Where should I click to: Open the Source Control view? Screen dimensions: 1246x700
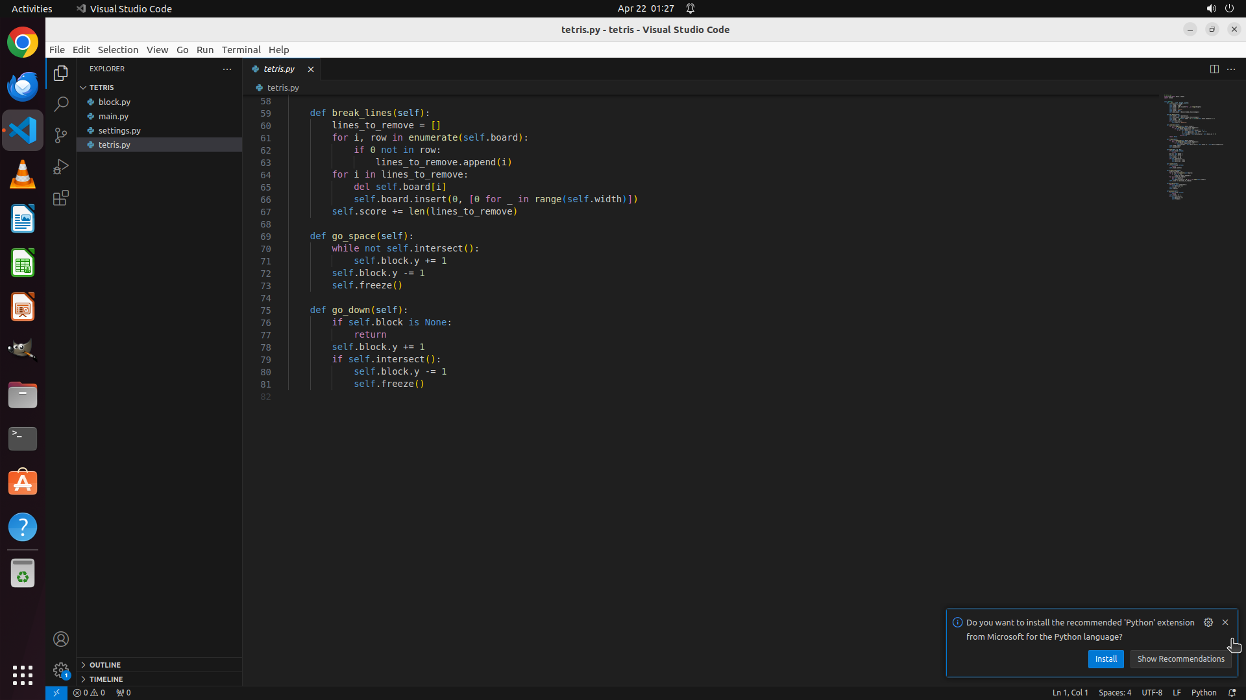61,135
